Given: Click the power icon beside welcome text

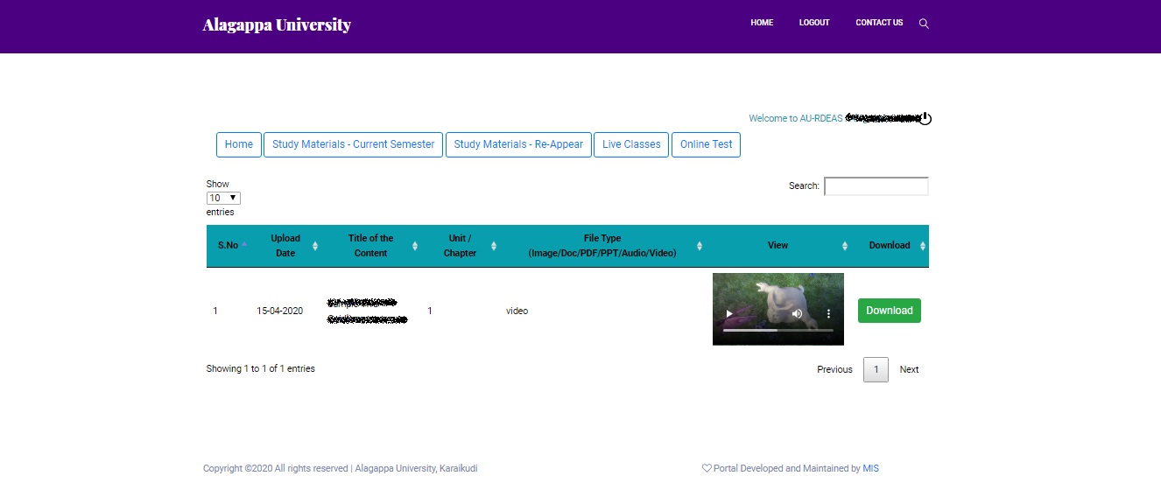Looking at the screenshot, I should coord(925,118).
